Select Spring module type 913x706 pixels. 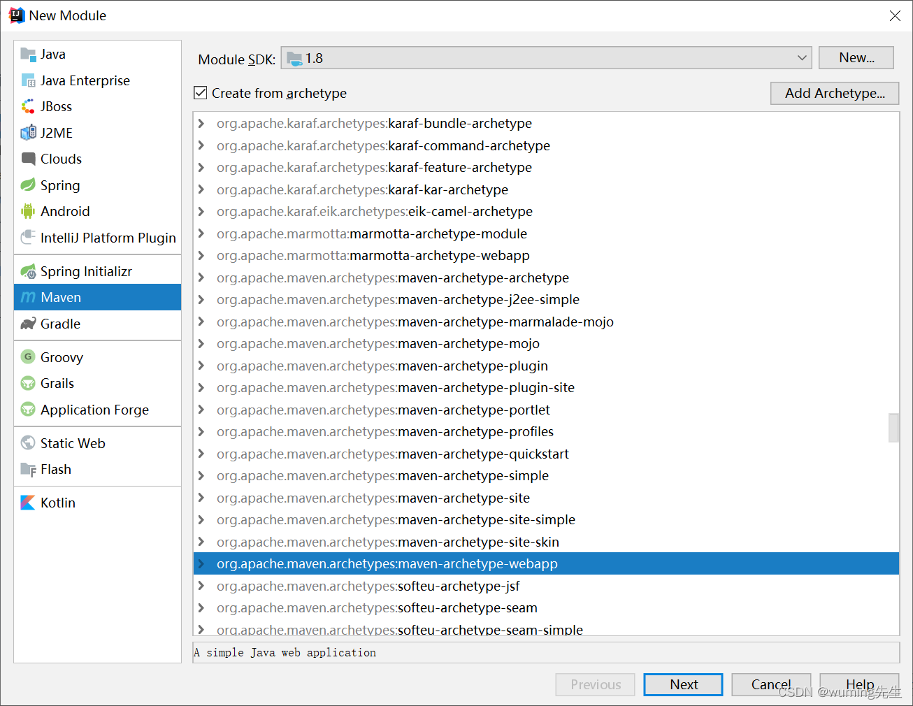point(97,185)
